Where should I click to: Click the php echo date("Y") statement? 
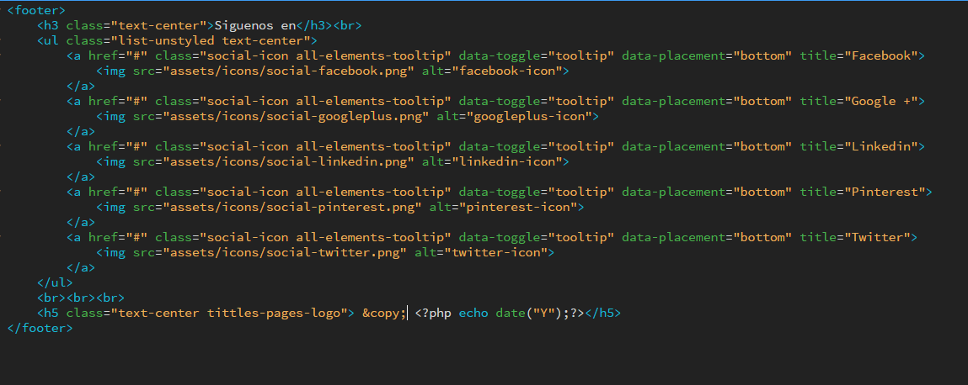point(500,313)
